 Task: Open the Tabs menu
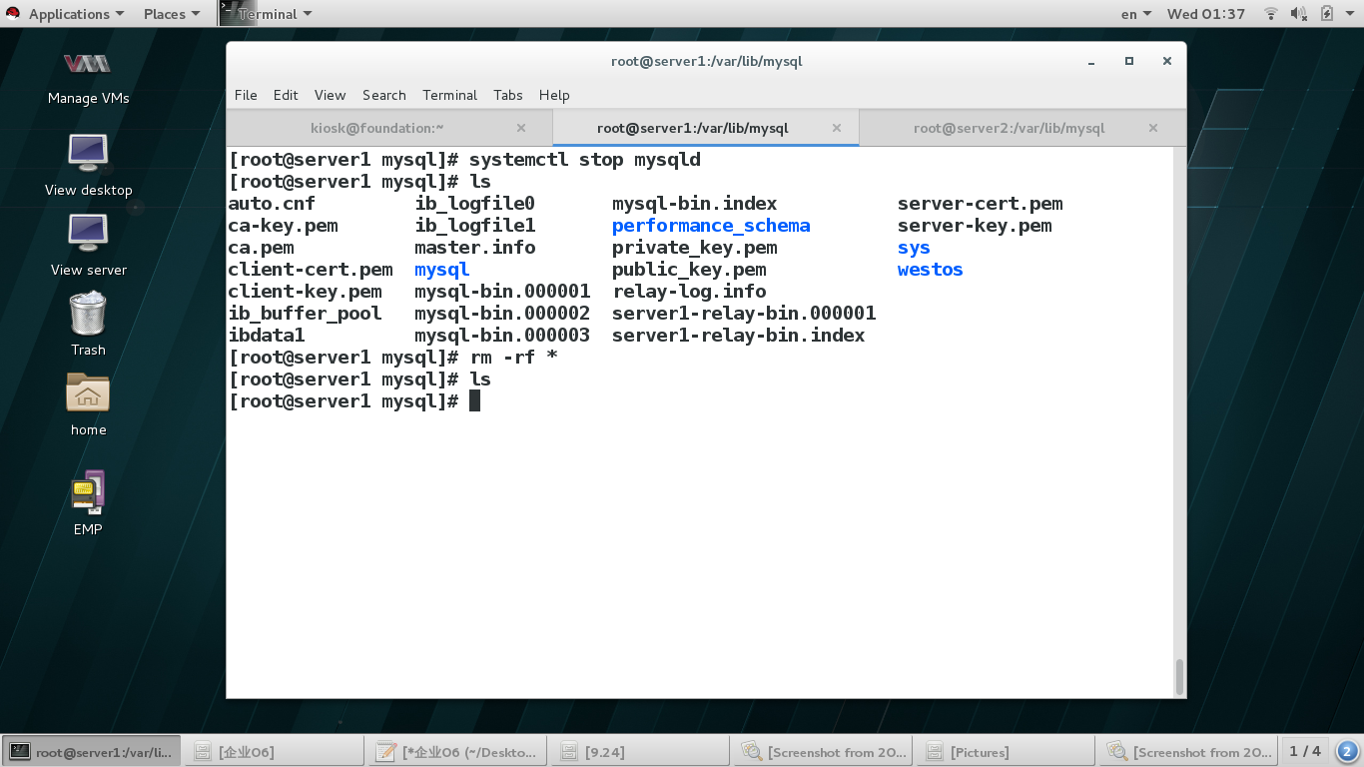point(507,95)
